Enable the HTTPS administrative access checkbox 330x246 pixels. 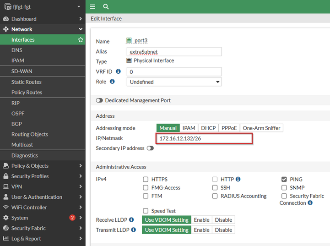tap(146, 180)
